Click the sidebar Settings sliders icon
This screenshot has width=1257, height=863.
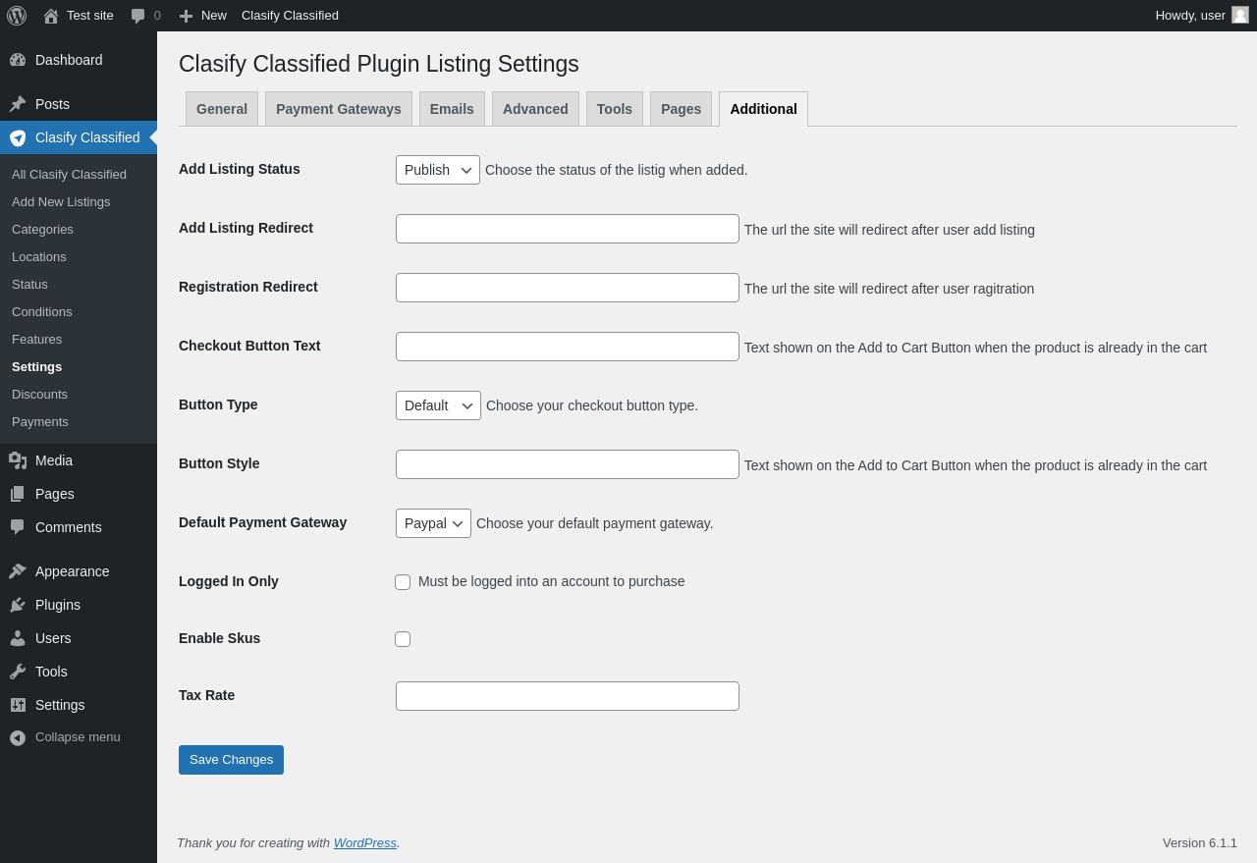pyautogui.click(x=18, y=705)
